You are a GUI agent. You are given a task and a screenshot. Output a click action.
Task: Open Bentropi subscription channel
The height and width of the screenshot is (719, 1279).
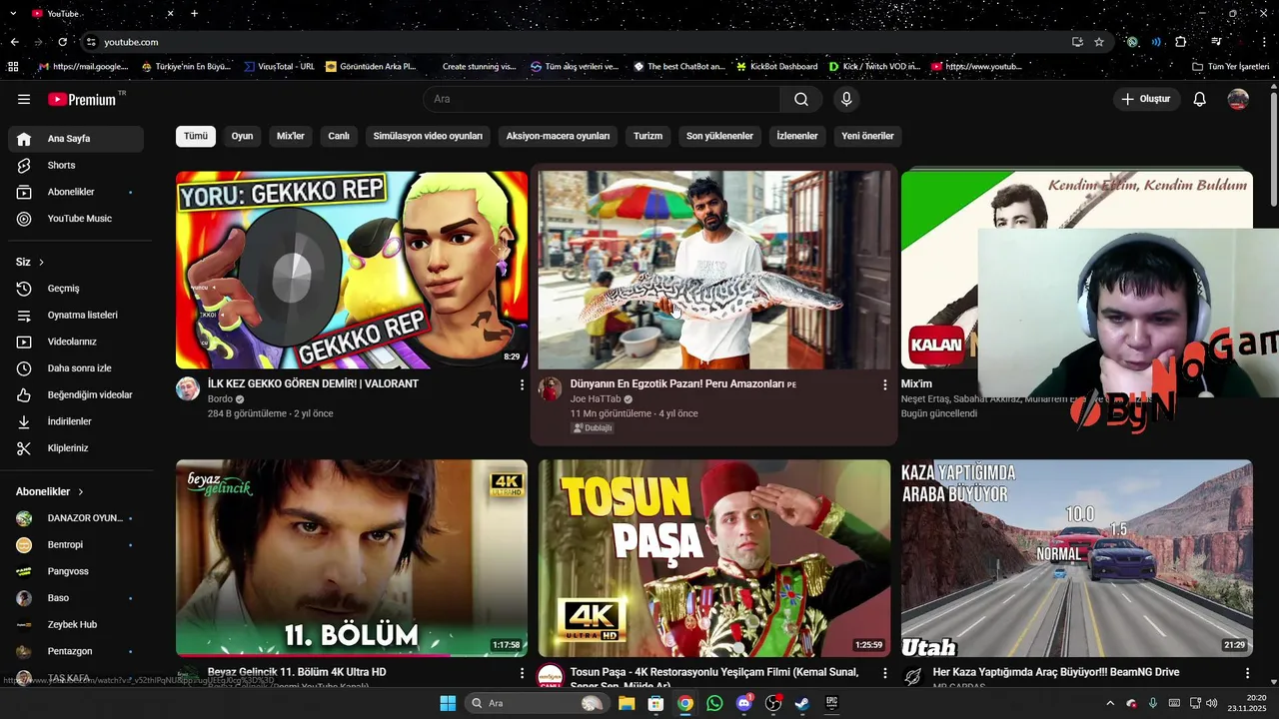click(76, 545)
